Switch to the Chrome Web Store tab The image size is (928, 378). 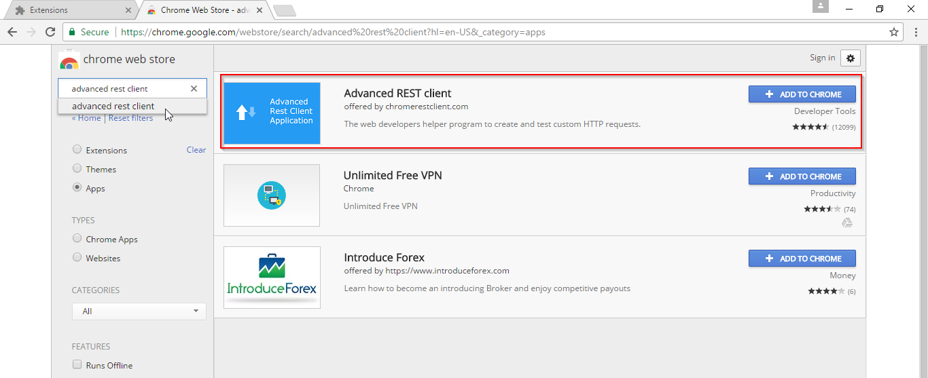pyautogui.click(x=204, y=10)
